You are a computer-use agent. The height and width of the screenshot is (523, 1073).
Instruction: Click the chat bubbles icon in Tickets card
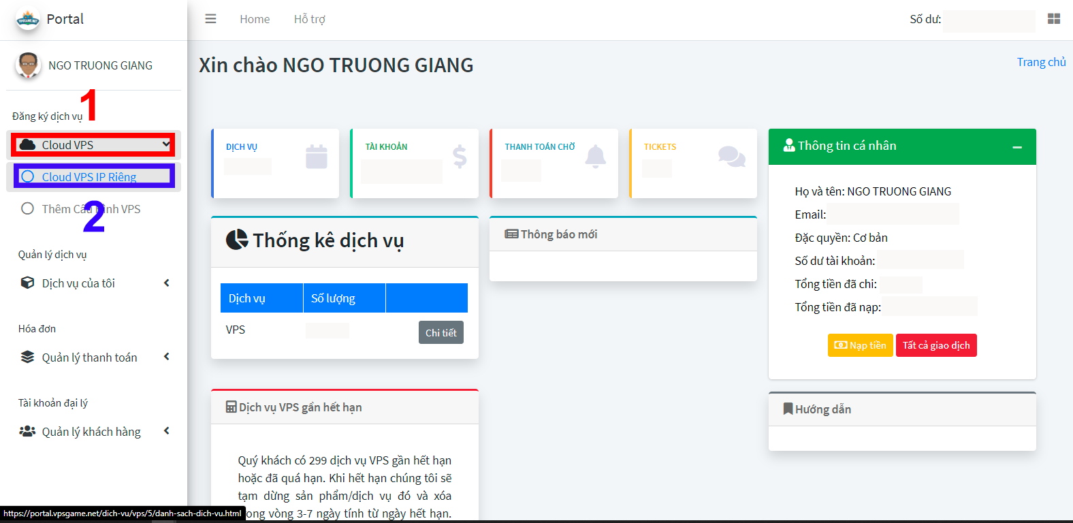coord(731,157)
